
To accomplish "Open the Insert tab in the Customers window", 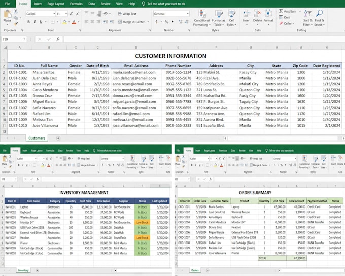I will (38, 4).
